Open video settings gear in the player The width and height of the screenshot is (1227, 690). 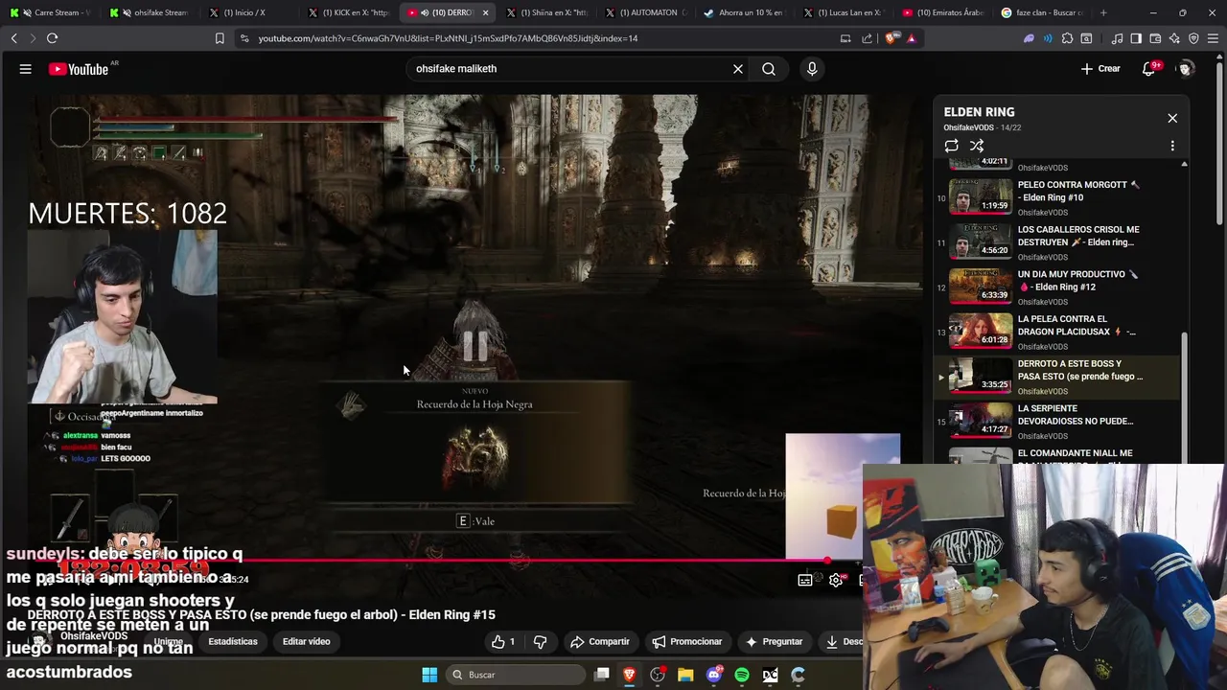836,580
